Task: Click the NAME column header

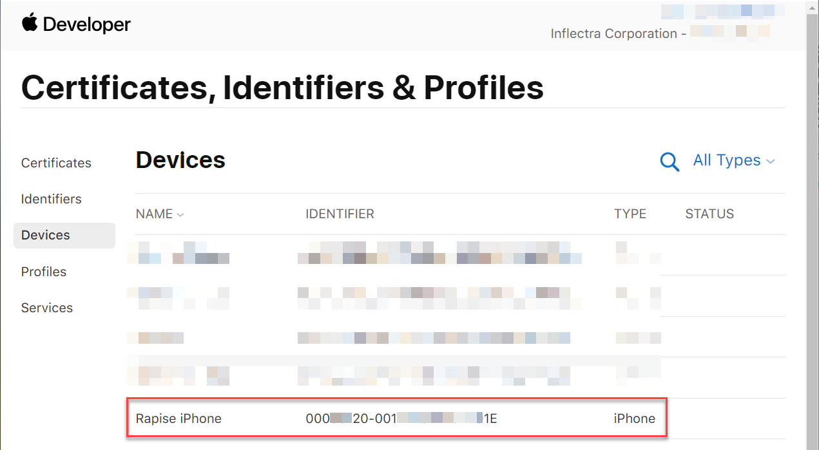Action: point(154,214)
